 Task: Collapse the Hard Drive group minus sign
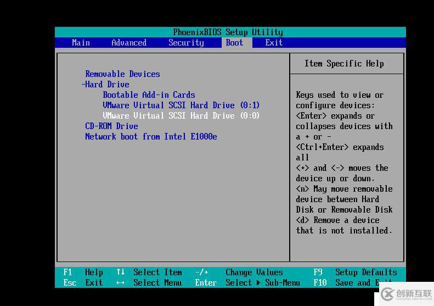point(83,85)
